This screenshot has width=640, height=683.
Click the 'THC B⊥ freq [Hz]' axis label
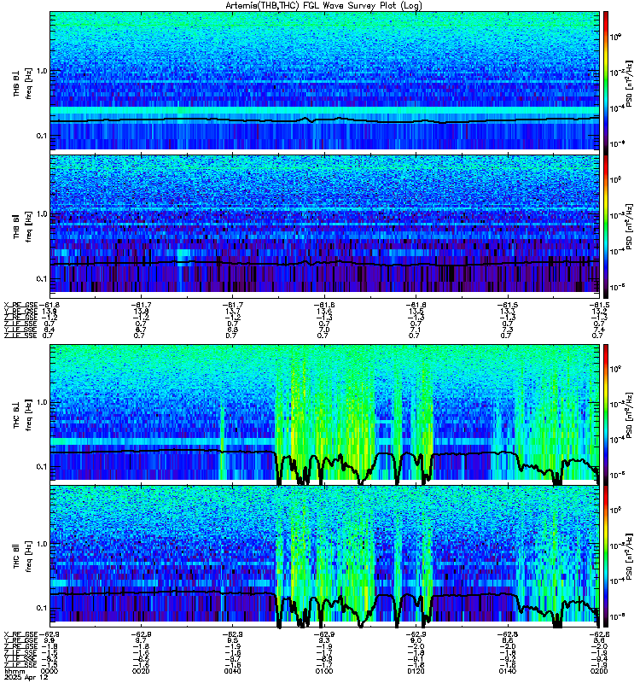(23, 415)
